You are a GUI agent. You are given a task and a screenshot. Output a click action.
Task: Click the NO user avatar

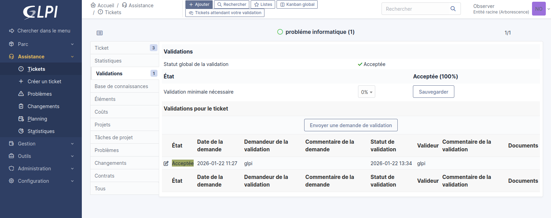tap(539, 9)
